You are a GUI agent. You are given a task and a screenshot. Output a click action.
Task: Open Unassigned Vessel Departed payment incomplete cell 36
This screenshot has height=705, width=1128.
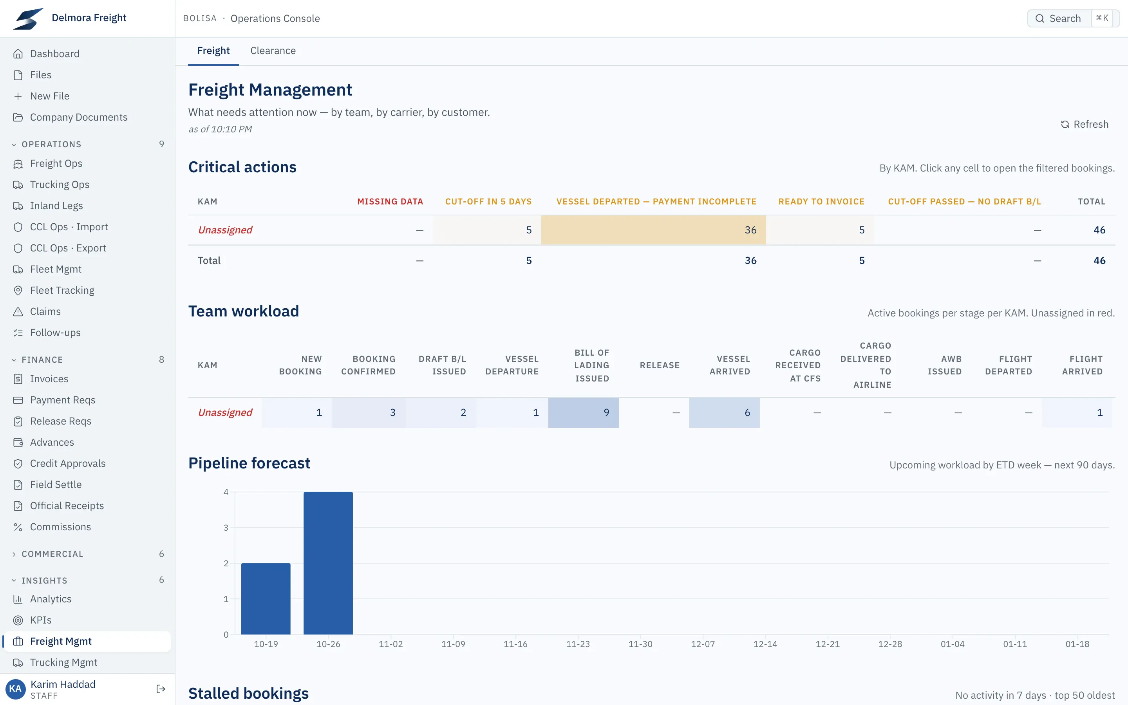[x=653, y=230]
